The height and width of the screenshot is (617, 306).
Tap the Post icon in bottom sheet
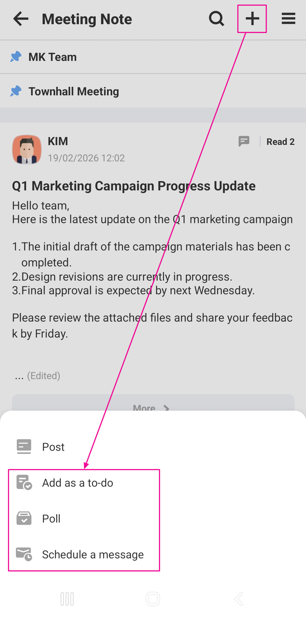click(x=24, y=447)
